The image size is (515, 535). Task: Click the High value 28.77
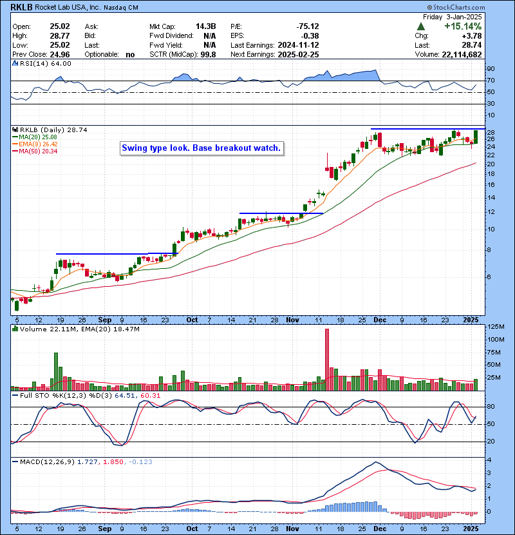click(60, 36)
